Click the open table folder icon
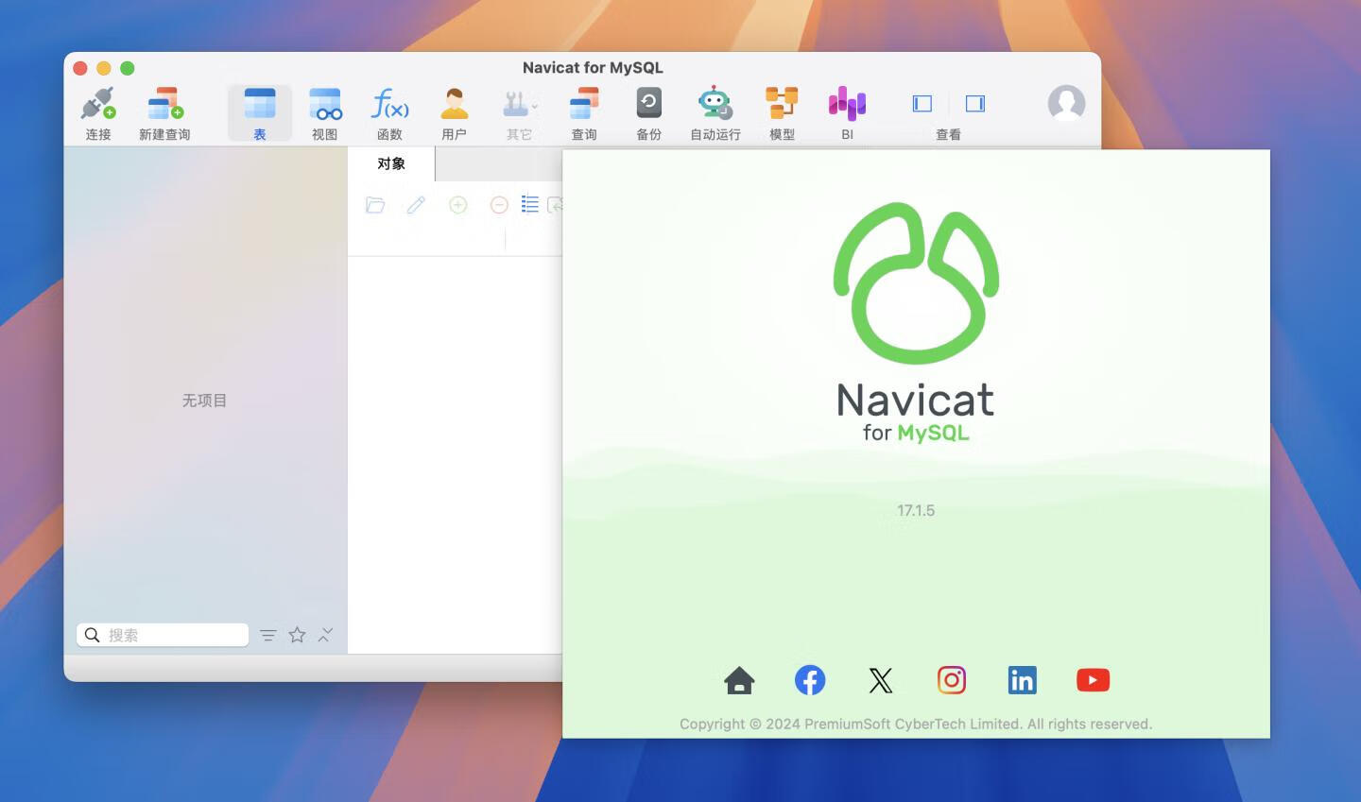Screen dimensions: 1361x802 [375, 205]
